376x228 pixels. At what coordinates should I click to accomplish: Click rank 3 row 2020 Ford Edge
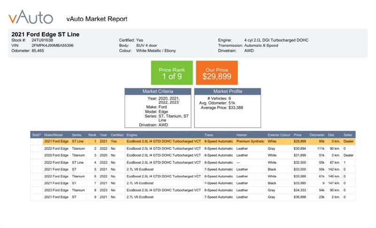point(193,155)
